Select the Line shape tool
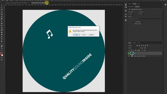Image resolution: width=167 pixels, height=94 pixels. pos(2,44)
